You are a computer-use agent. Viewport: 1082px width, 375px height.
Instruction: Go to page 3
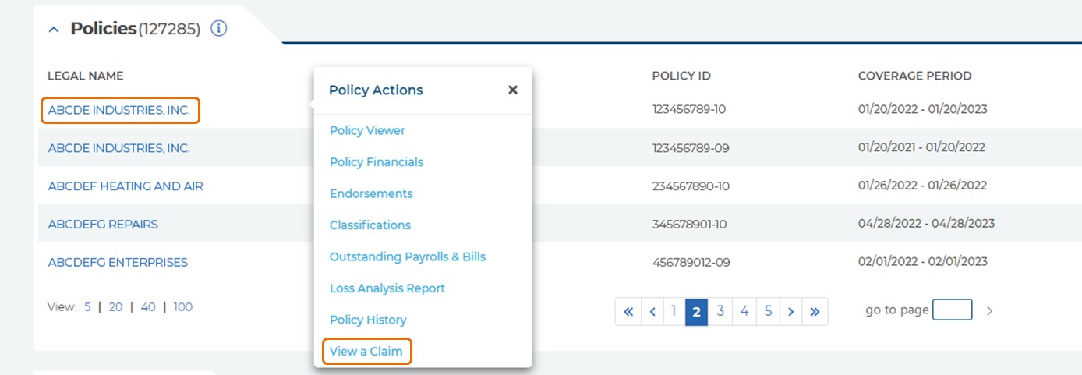click(720, 311)
